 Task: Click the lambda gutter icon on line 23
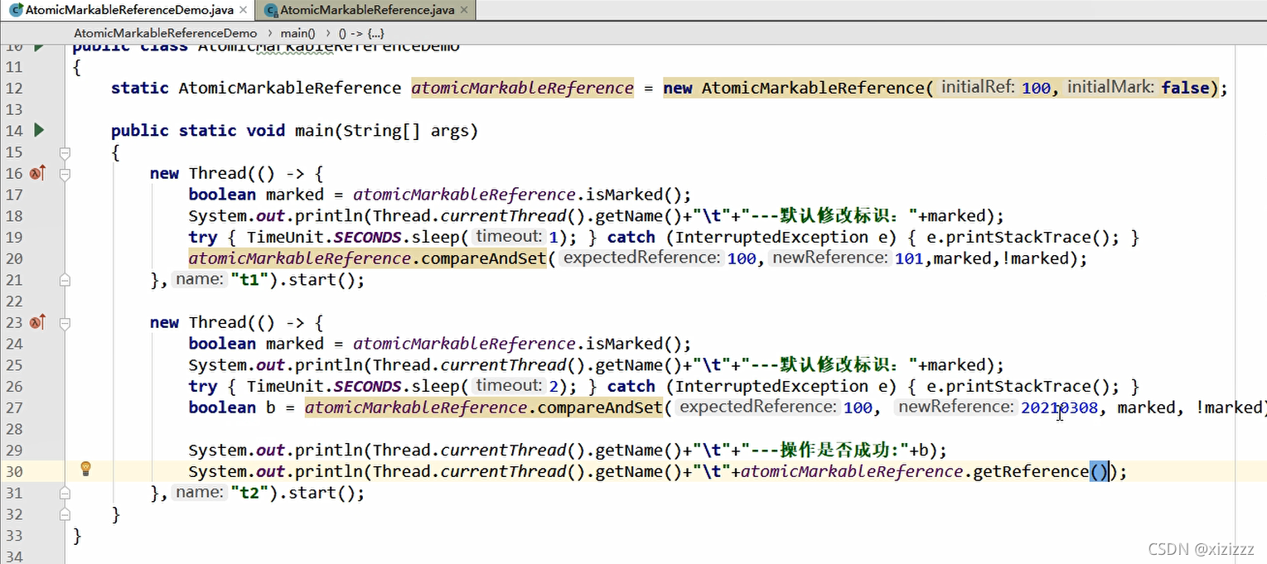37,322
